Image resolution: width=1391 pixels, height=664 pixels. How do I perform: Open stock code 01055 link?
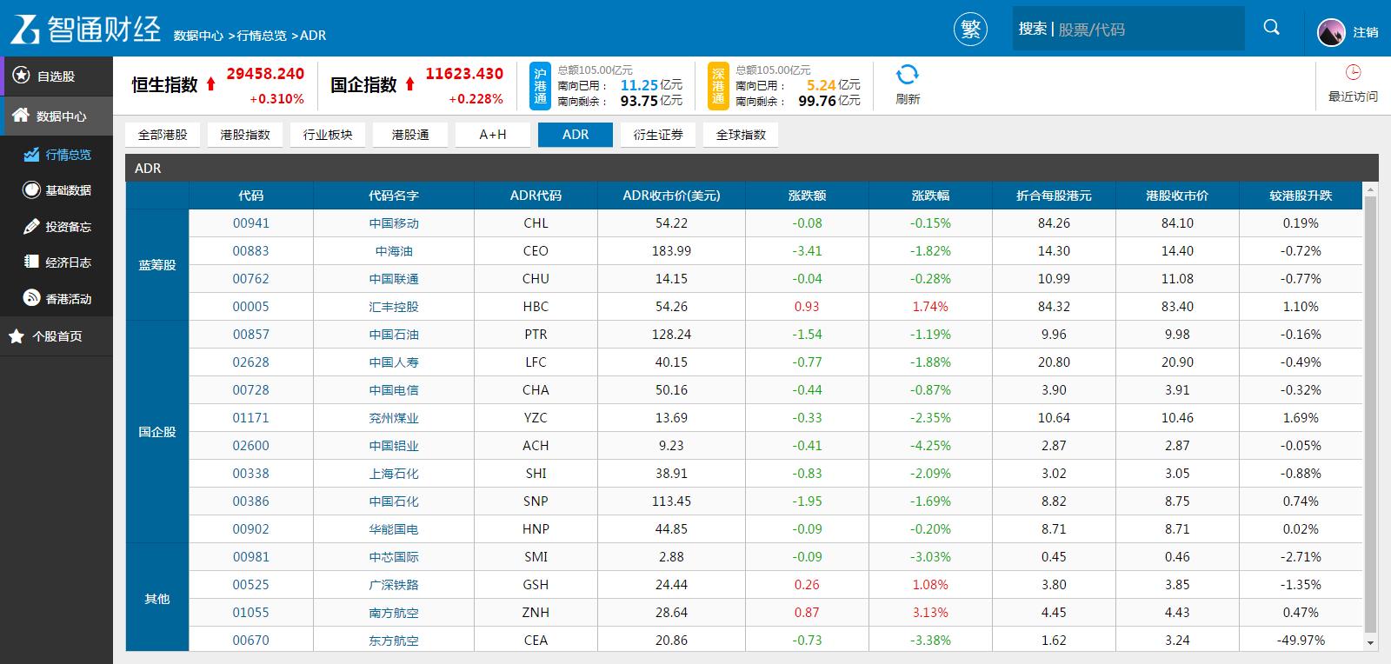[x=251, y=613]
